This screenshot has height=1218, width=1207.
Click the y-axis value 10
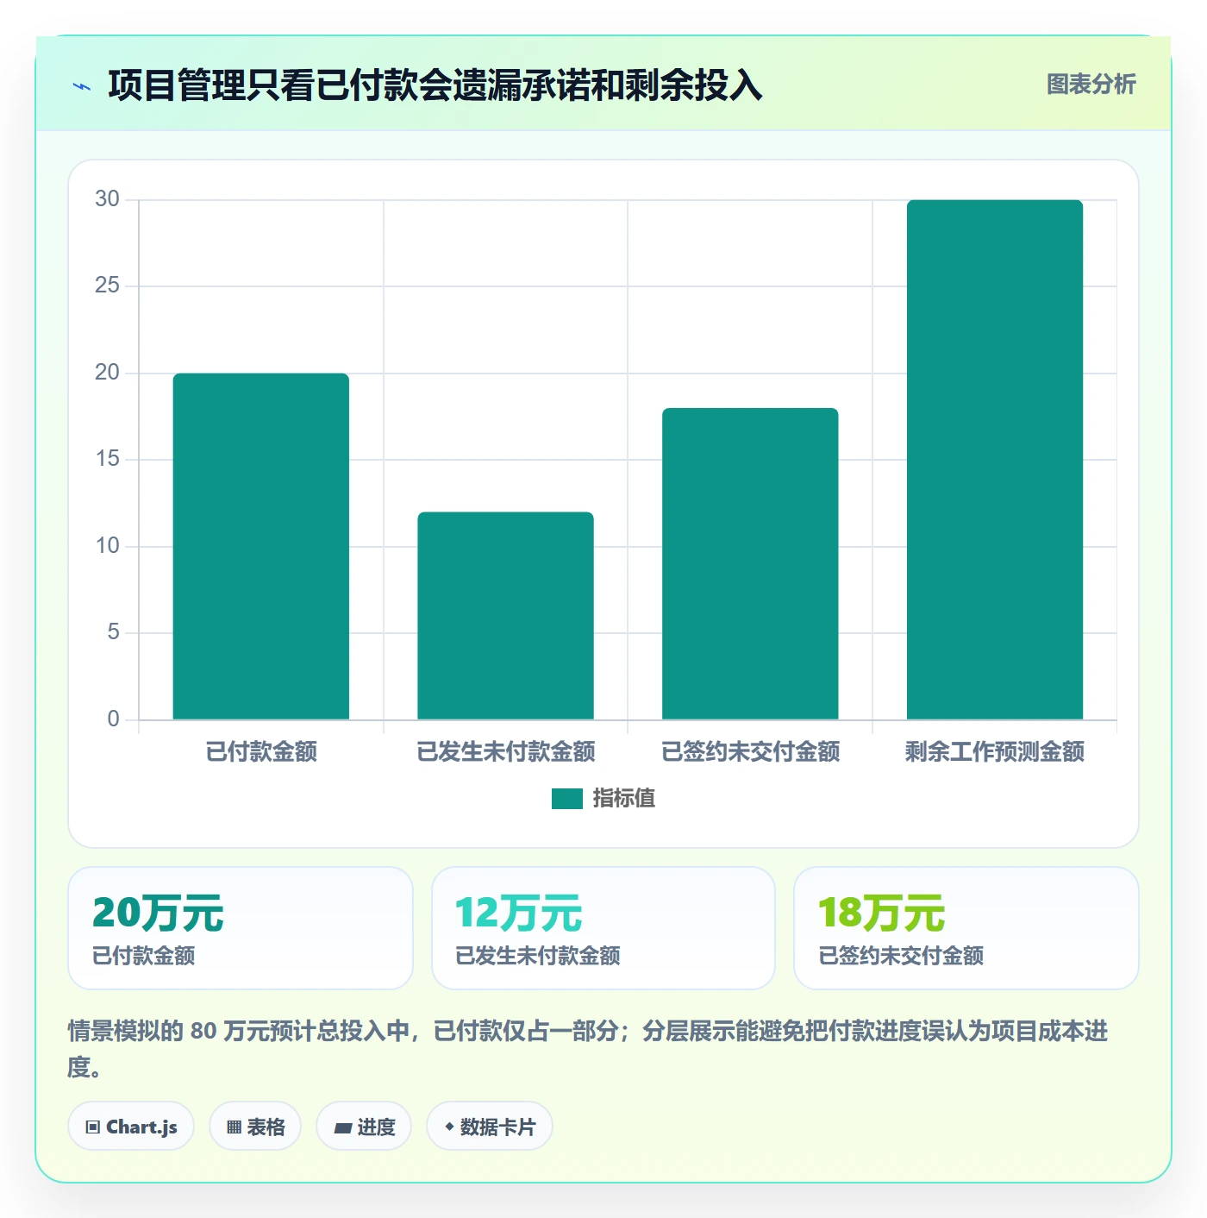(x=107, y=546)
